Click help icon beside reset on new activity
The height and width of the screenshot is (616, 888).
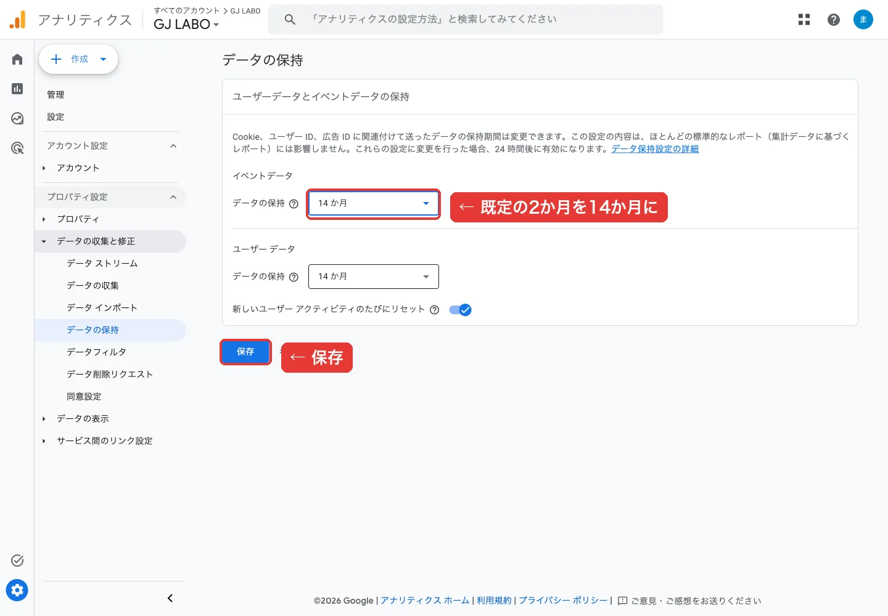pyautogui.click(x=434, y=310)
